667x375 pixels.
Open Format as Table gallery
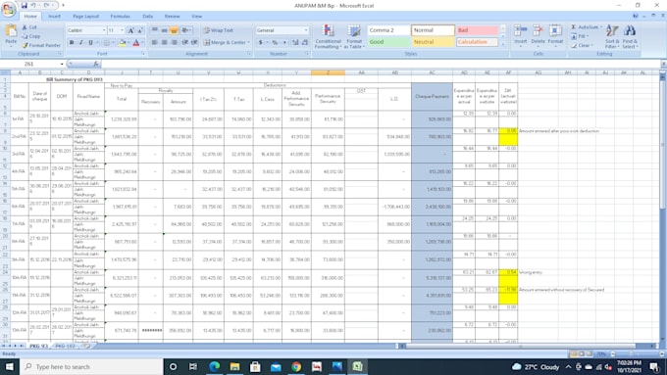[x=354, y=36]
